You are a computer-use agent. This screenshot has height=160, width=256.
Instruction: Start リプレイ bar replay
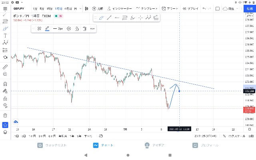click(x=190, y=9)
